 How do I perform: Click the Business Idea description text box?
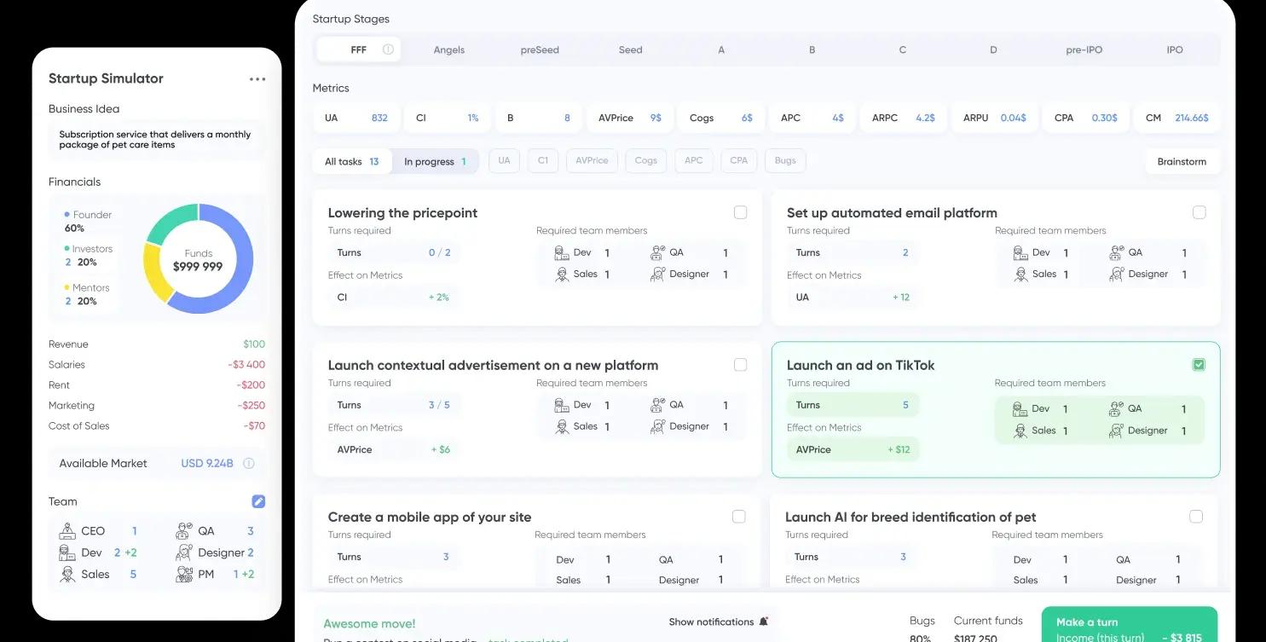tap(155, 140)
